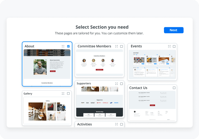Click the Committee Members preview thumbnail
The image size is (199, 139).
click(x=99, y=63)
